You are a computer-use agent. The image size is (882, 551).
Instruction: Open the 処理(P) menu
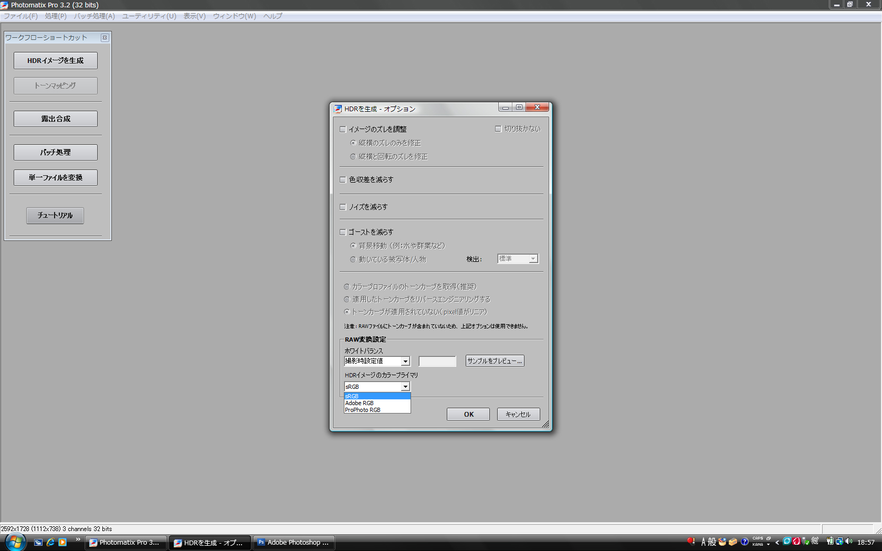[x=56, y=16]
